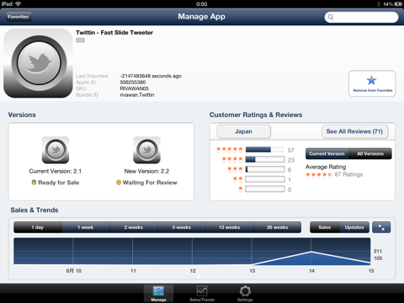Click orange Waiting For Review status dot
404x303 pixels.
(119, 183)
